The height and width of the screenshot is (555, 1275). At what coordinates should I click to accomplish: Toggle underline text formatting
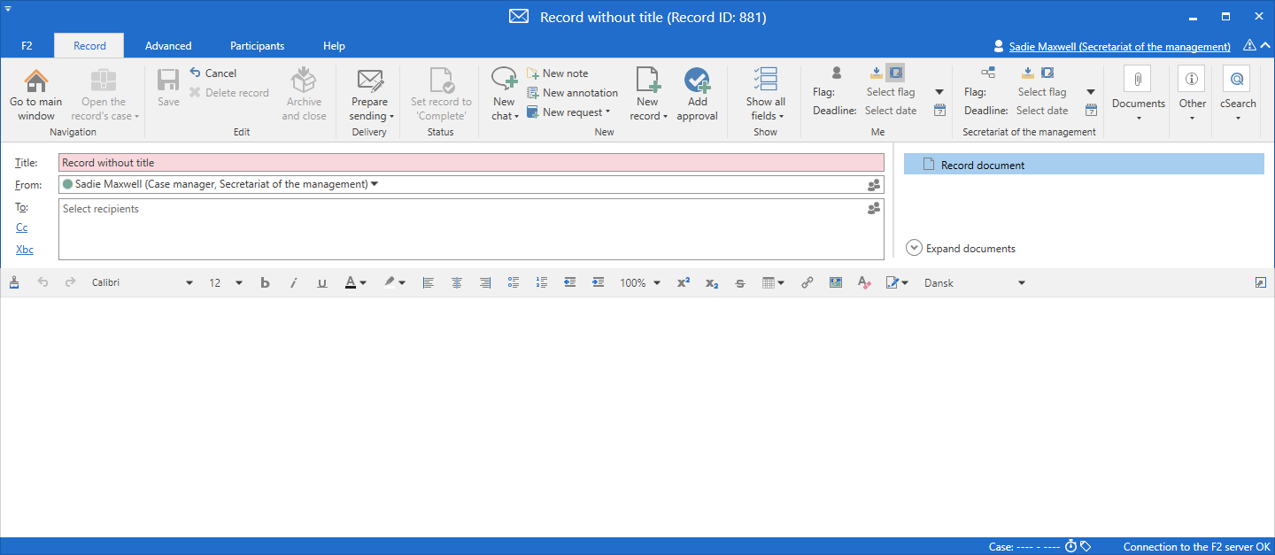point(321,283)
